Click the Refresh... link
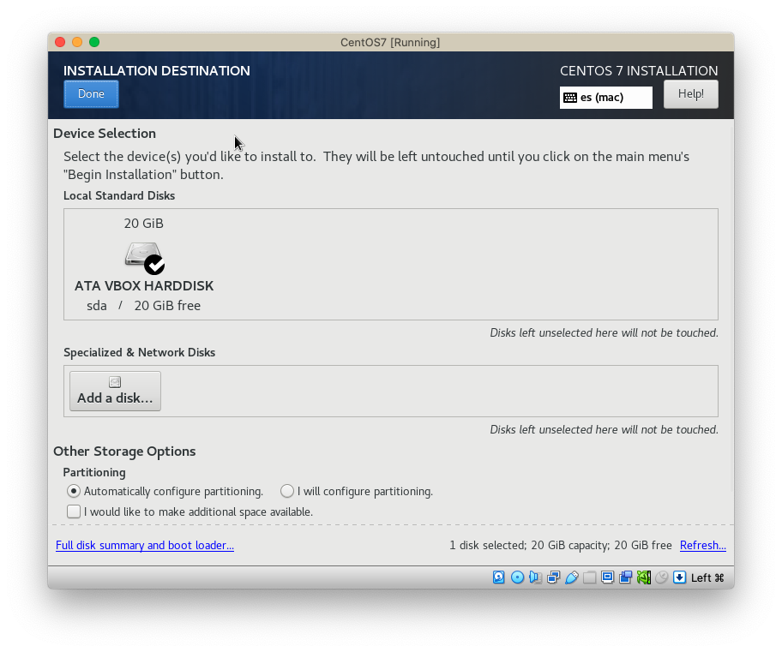Viewport: 782px width, 652px height. [x=702, y=545]
